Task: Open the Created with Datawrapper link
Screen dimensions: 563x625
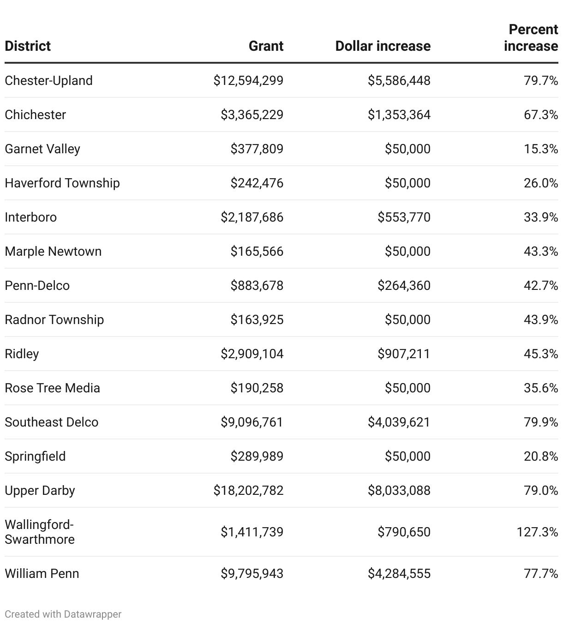Action: [63, 614]
